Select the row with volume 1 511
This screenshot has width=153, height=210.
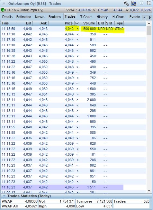coord(62,187)
